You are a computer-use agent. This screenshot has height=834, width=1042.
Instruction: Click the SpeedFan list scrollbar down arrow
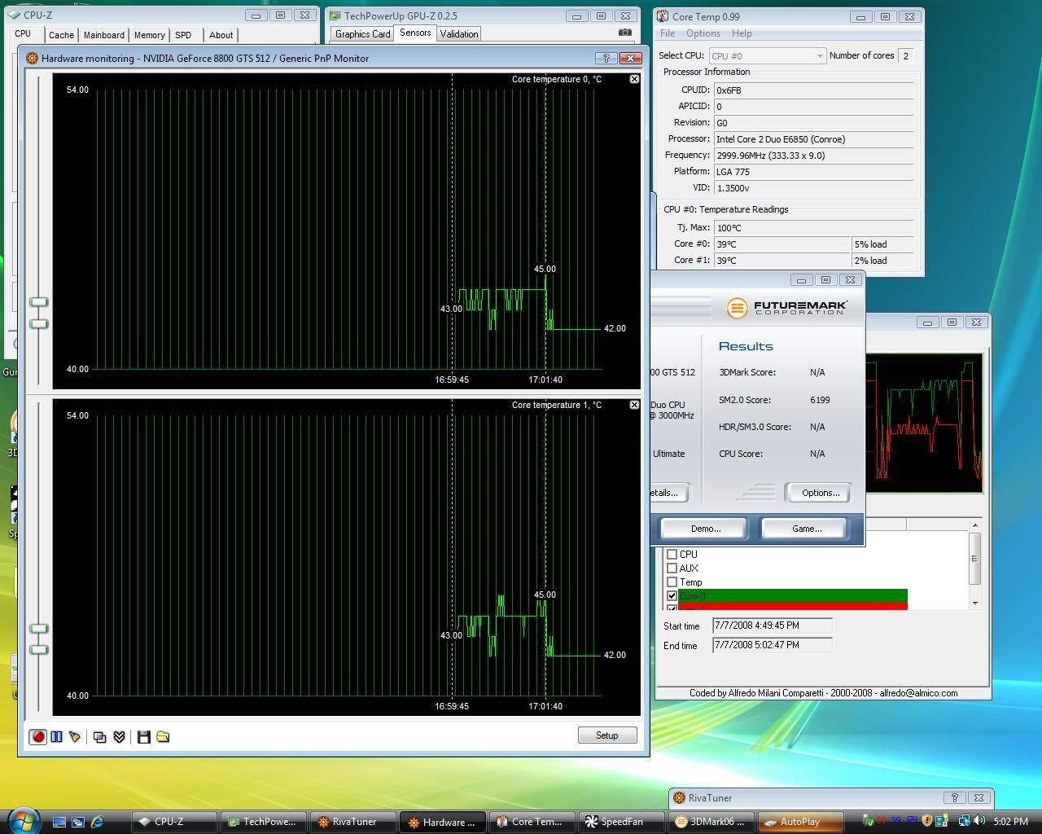[x=974, y=603]
